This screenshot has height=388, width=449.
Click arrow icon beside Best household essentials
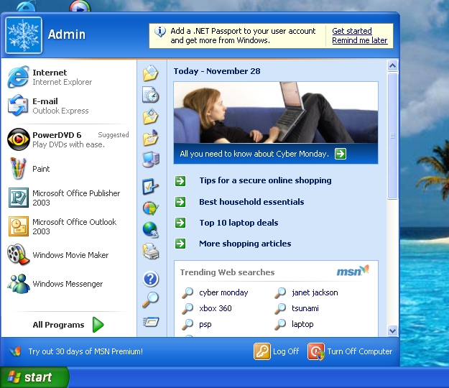click(x=180, y=202)
